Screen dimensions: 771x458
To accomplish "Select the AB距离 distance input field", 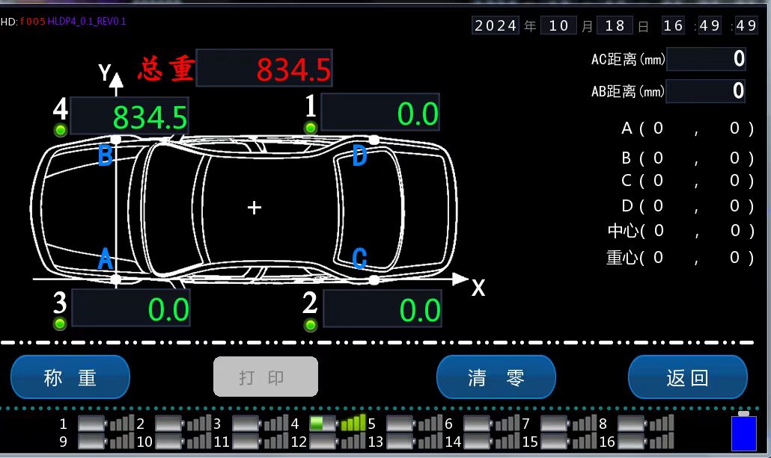I will (706, 91).
